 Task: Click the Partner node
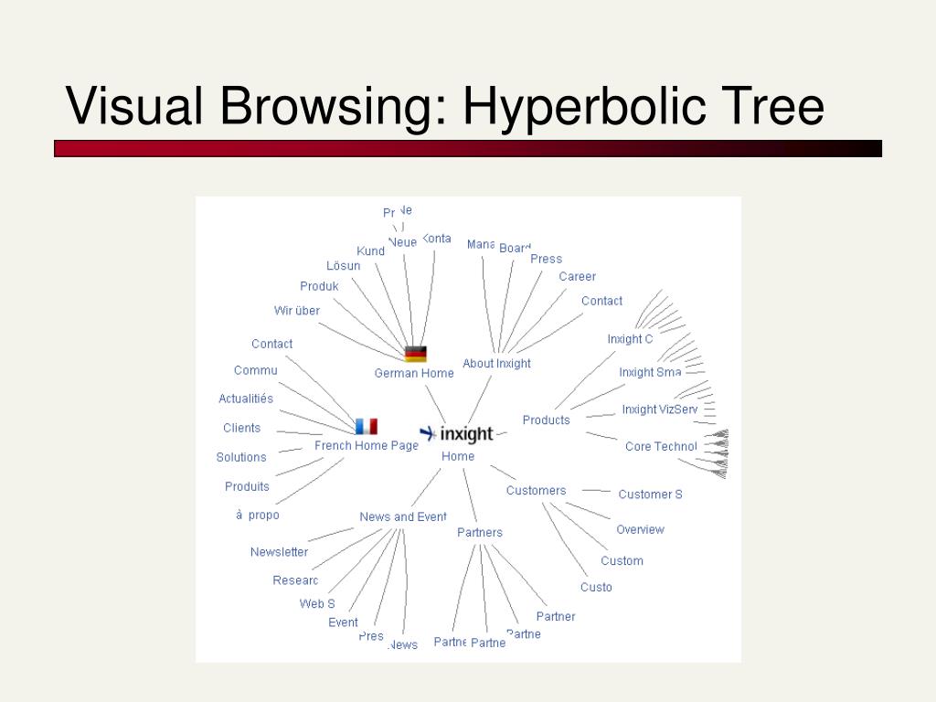(556, 616)
